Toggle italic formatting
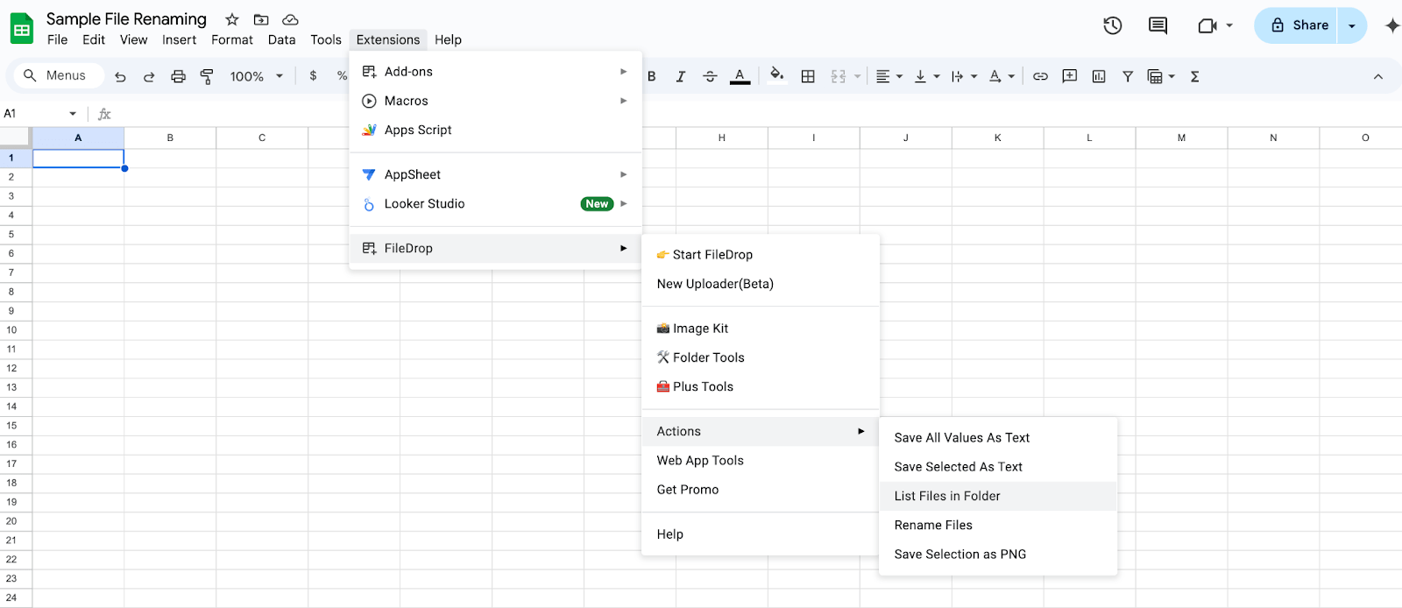Image resolution: width=1402 pixels, height=608 pixels. click(680, 76)
